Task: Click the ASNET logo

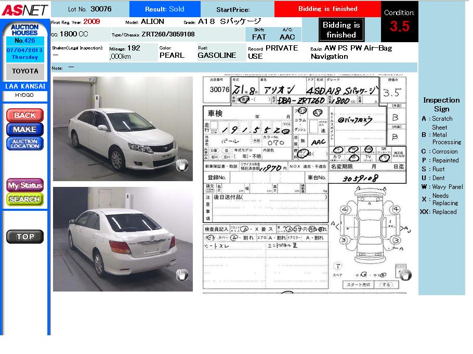Action: (25, 9)
